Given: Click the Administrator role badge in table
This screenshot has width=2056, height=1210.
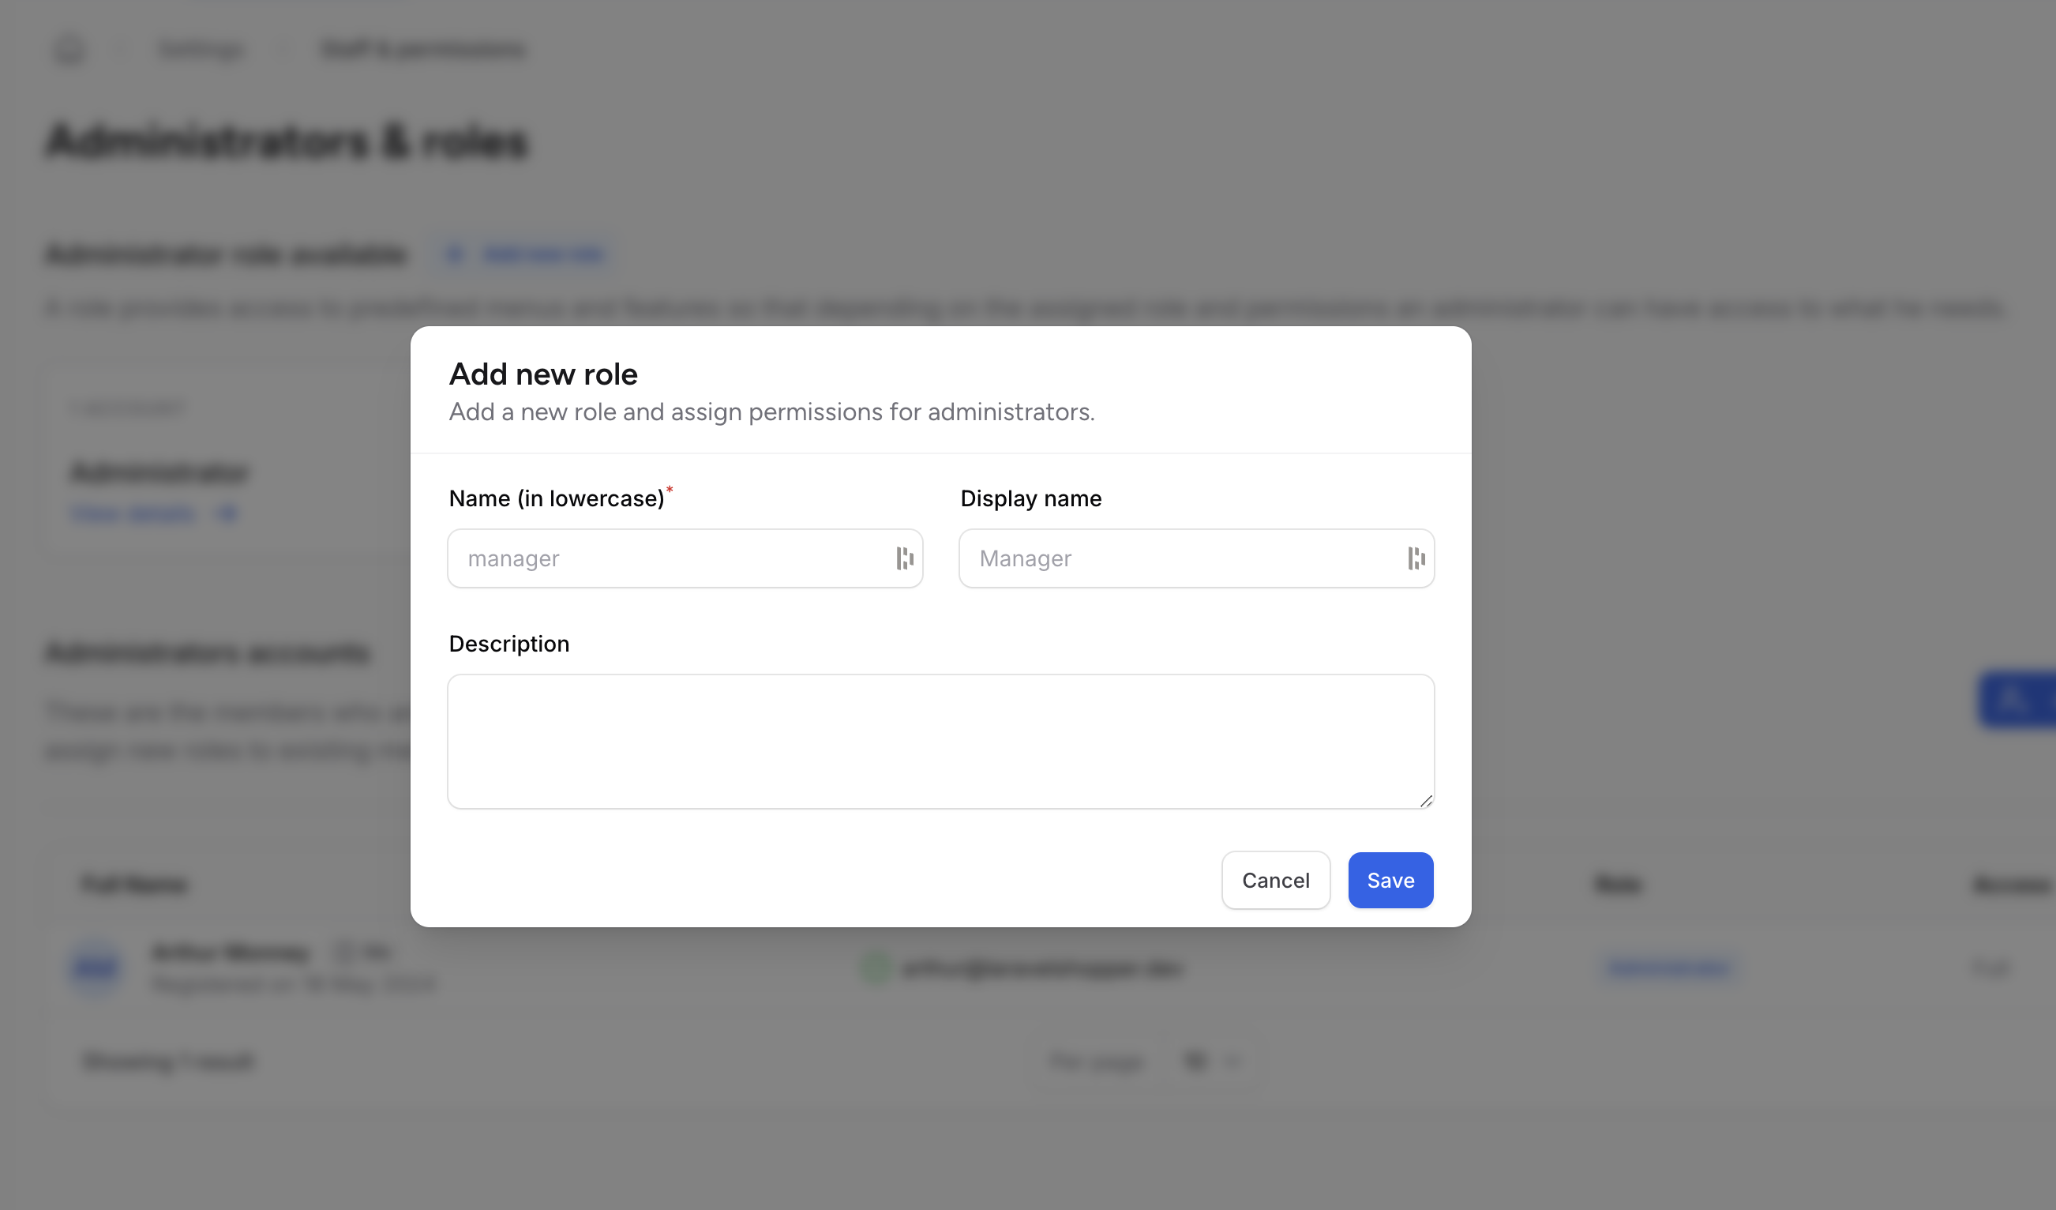Looking at the screenshot, I should pyautogui.click(x=1667, y=968).
